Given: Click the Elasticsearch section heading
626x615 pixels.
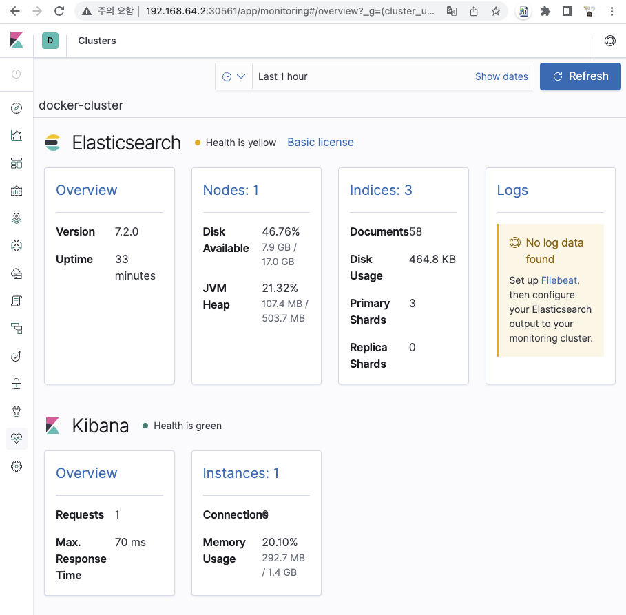Looking at the screenshot, I should coord(126,143).
